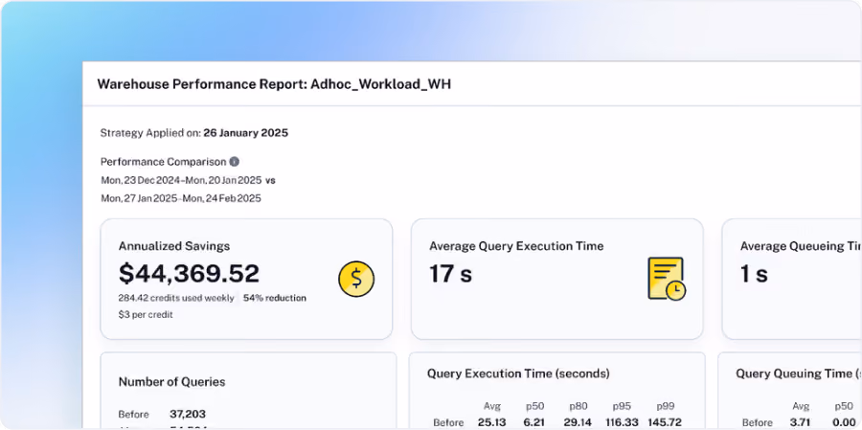Screen dimensions: 862x430
Task: Click the Average Query Execution Time heading
Action: tap(516, 246)
